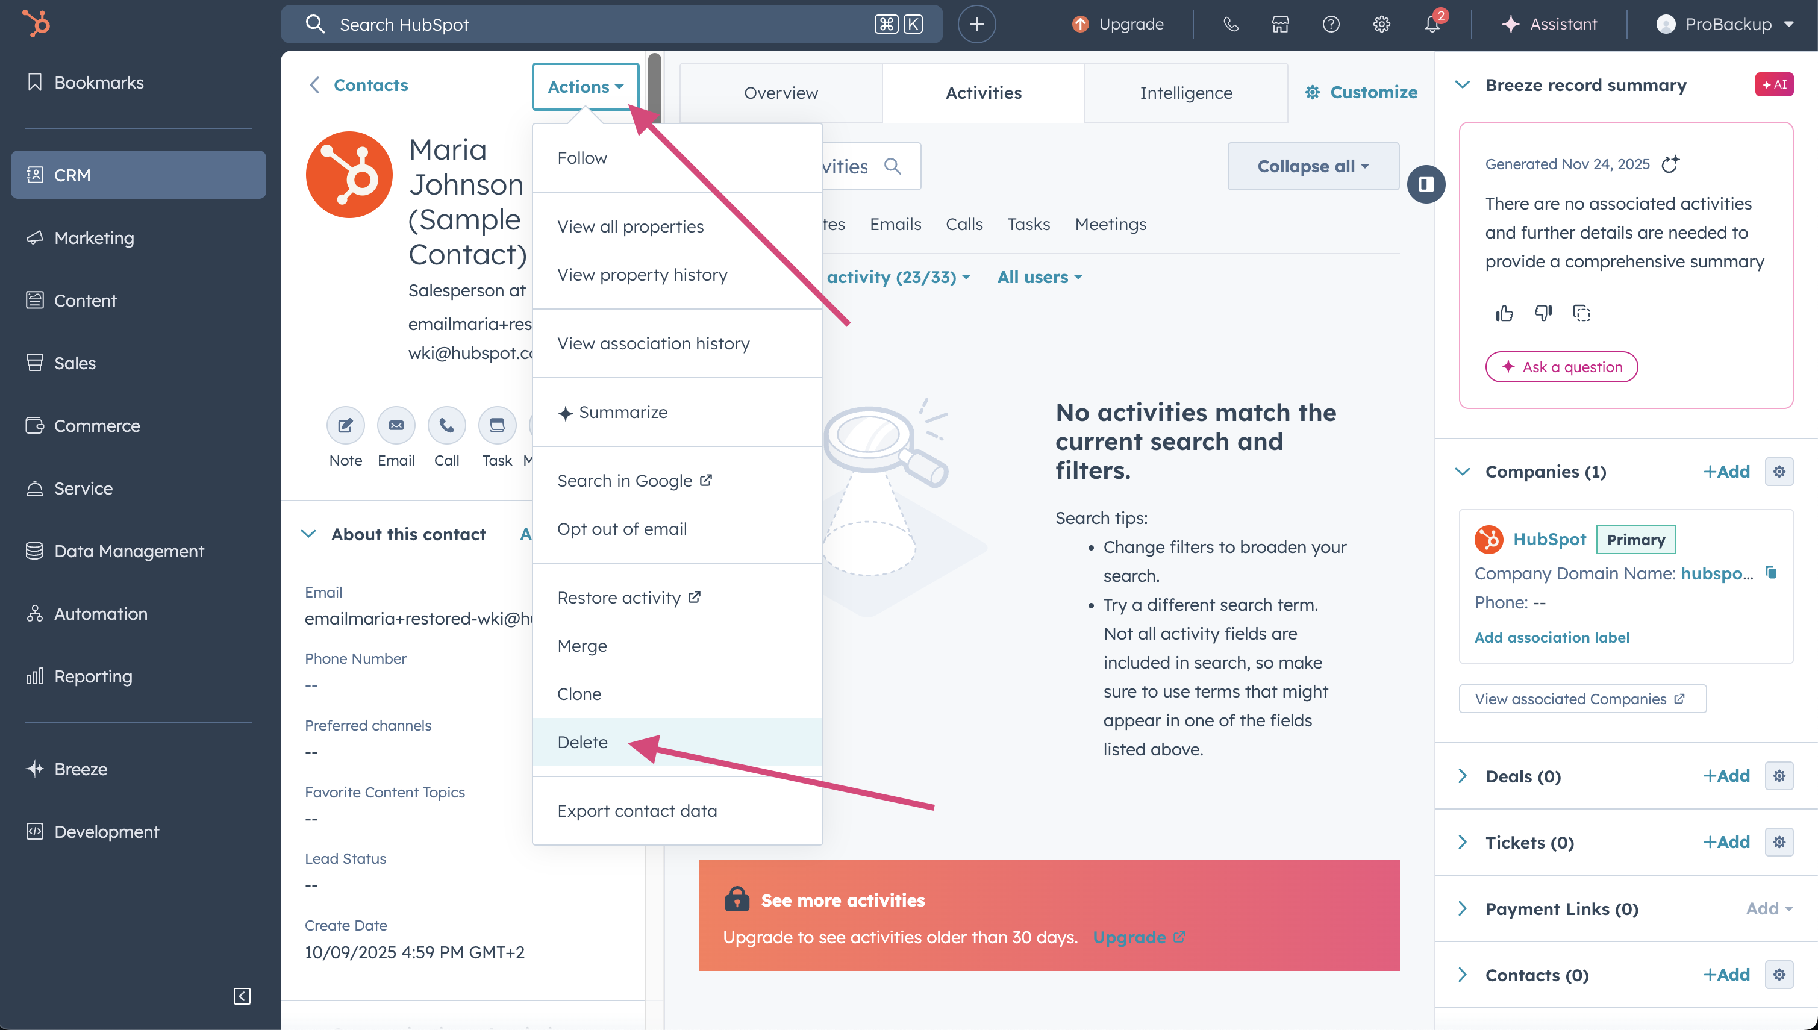The image size is (1818, 1030).
Task: Click the notifications bell icon
Action: [1431, 25]
